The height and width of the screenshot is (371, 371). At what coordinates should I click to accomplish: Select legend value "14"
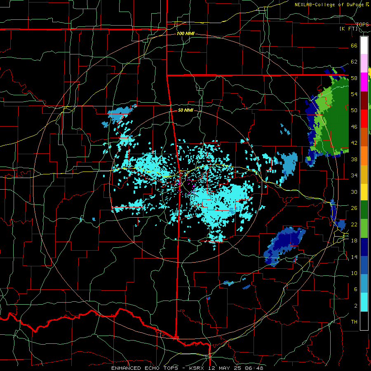click(x=354, y=257)
